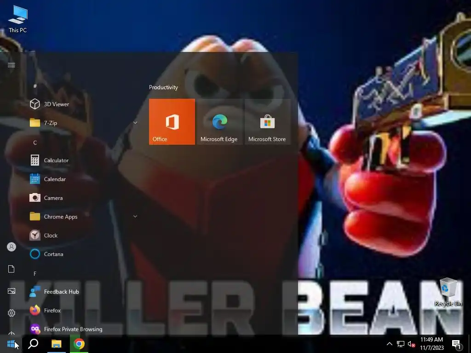Image resolution: width=471 pixels, height=353 pixels.
Task: Open File Explorer from the taskbar
Action: pos(56,344)
